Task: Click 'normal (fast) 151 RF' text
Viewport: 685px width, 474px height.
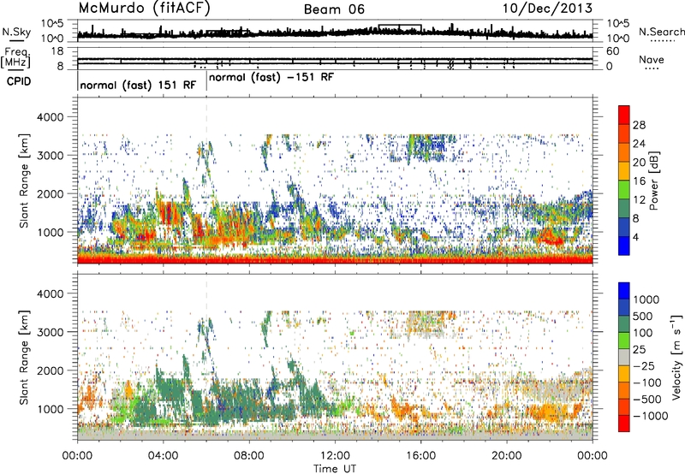Action: pos(138,85)
